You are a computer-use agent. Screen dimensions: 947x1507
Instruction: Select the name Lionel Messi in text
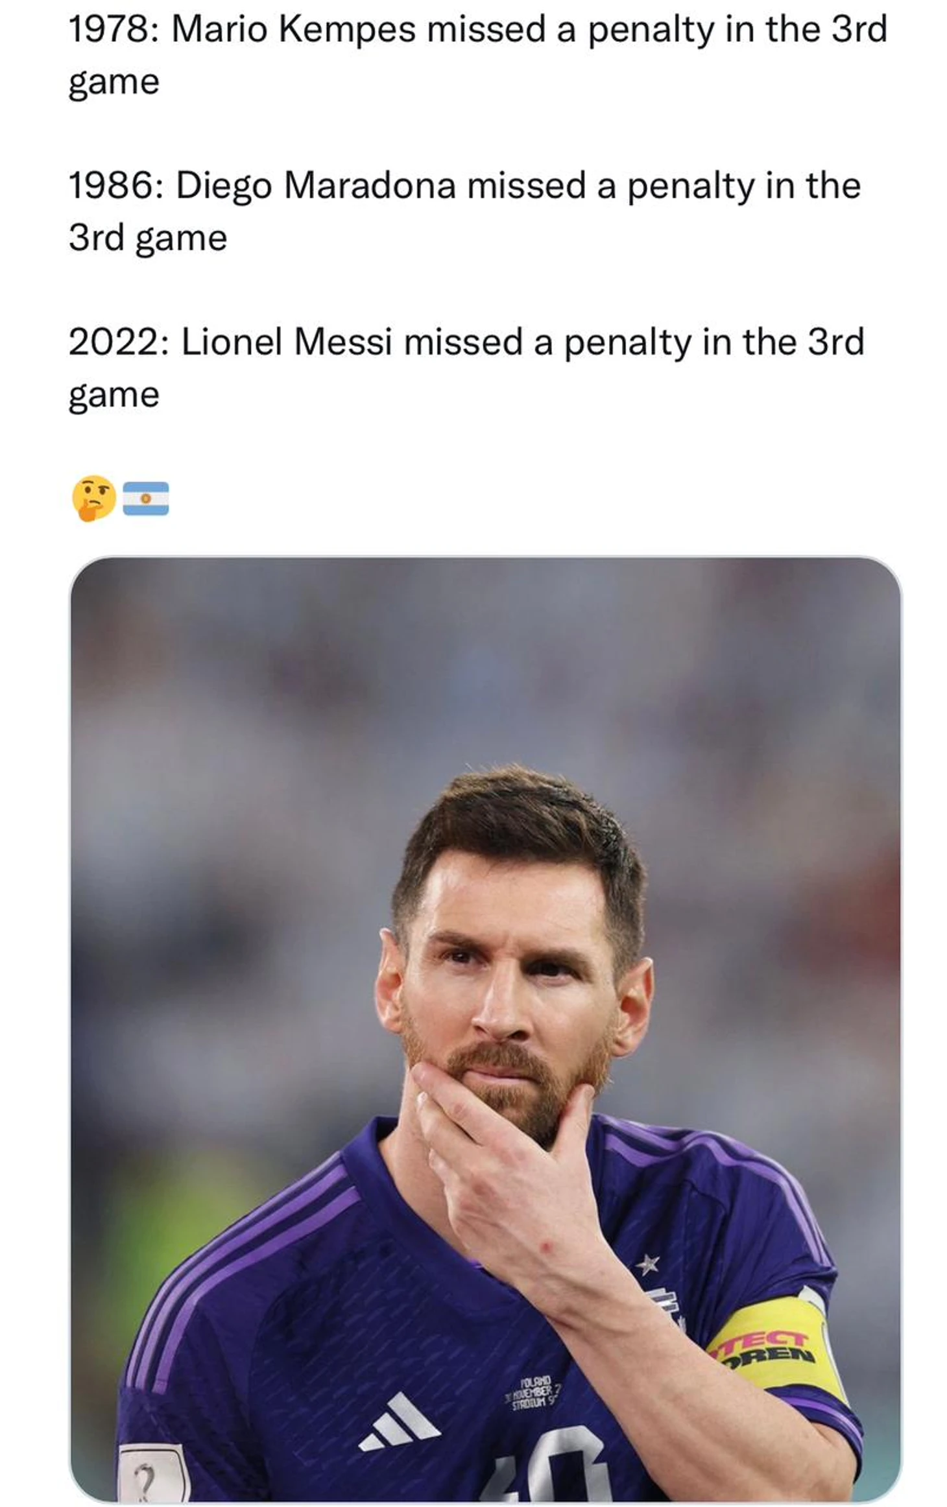(x=287, y=342)
